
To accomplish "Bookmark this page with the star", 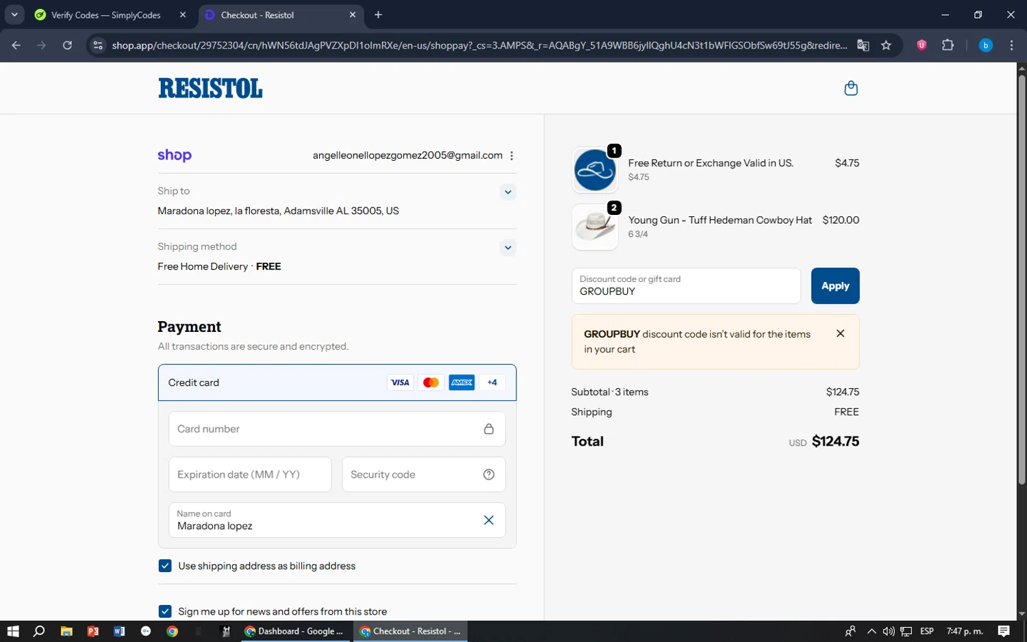I will tap(886, 45).
